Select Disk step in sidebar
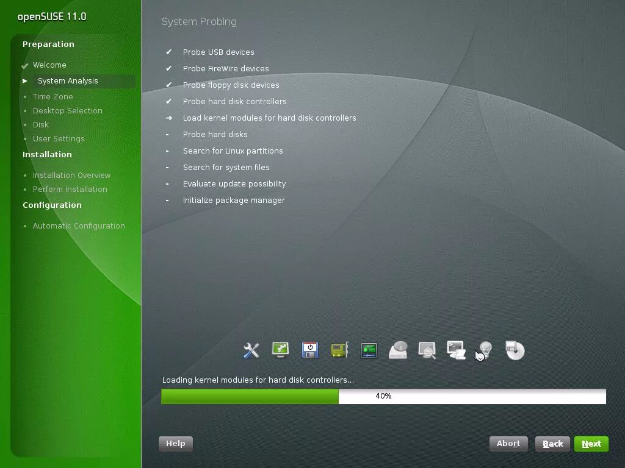Image resolution: width=625 pixels, height=468 pixels. click(x=41, y=124)
